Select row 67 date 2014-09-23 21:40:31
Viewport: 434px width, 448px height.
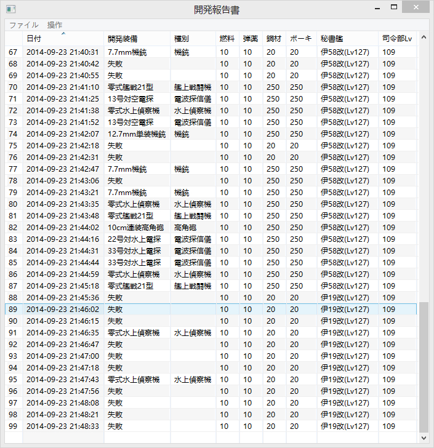point(63,52)
